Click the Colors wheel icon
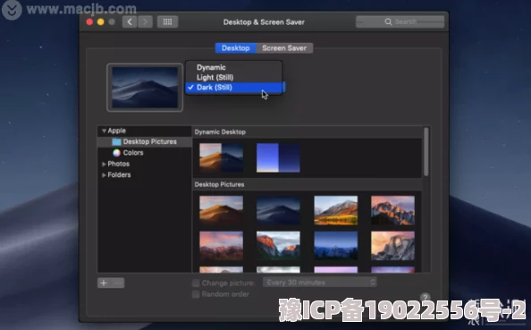Screen dimensions: 531x330 tap(116, 153)
